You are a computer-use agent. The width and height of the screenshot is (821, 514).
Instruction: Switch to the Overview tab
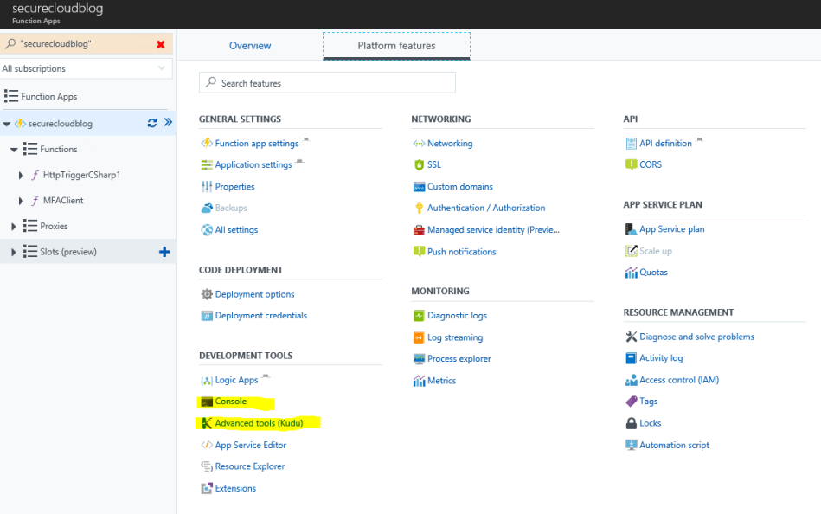pos(250,46)
